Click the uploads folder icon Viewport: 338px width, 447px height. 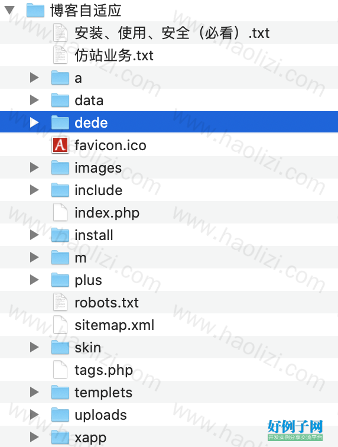click(60, 414)
